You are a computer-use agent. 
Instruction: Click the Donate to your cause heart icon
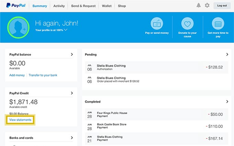(x=187, y=24)
